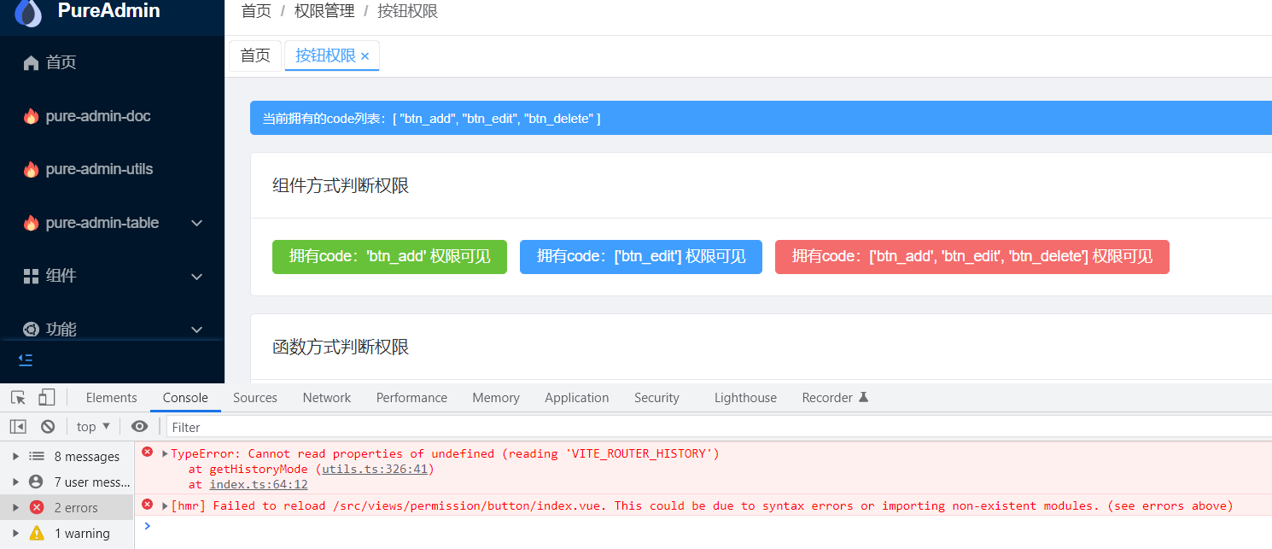Open the top frame context dropdown
This screenshot has width=1272, height=549.
91,426
